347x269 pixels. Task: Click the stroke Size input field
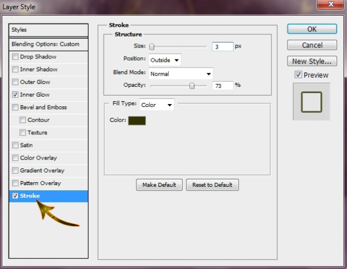point(222,46)
